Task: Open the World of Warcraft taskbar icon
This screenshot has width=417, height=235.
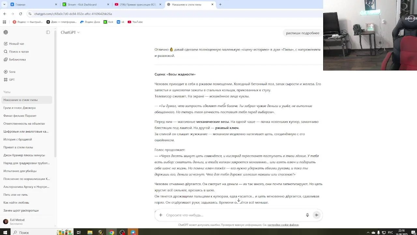Action: tap(101, 232)
